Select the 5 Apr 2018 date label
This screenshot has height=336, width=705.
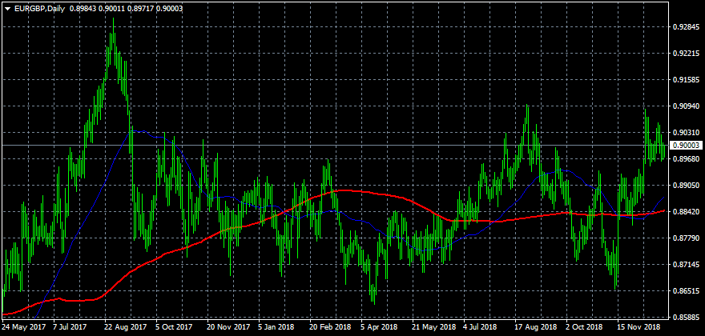point(379,327)
